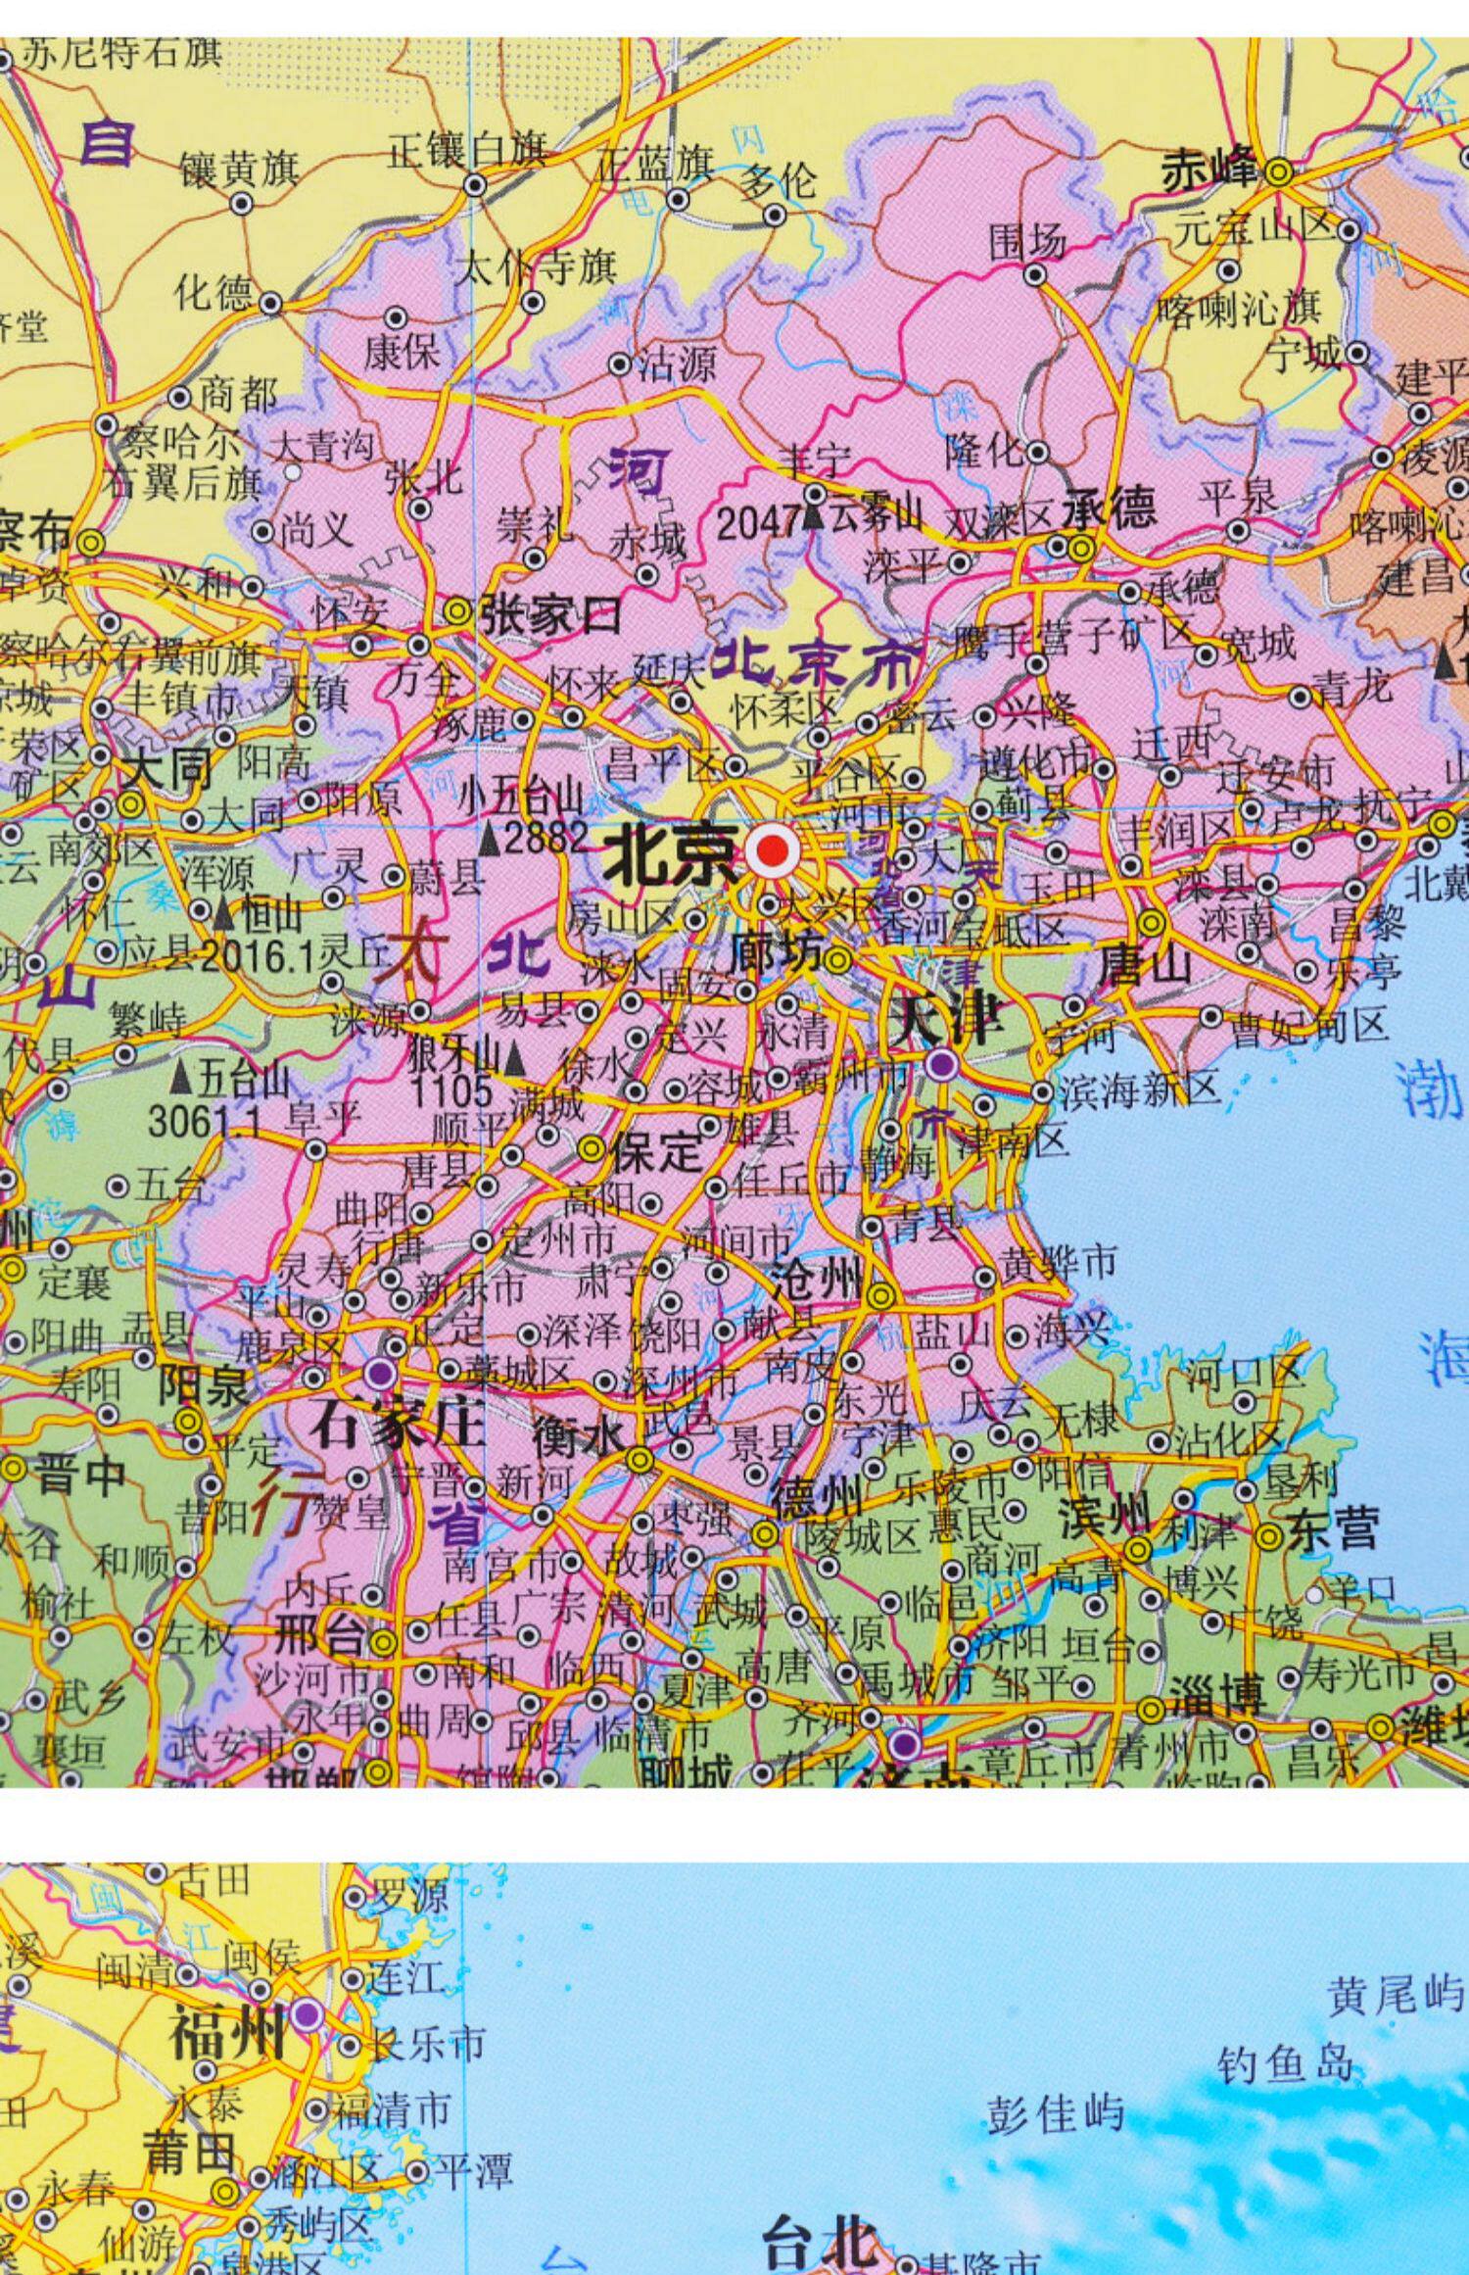Viewport: 1469px width, 2275px height.
Task: Click the 任丘市 label
Action: 791,1179
